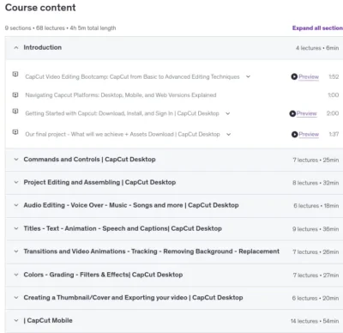The height and width of the screenshot is (333, 343).
Task: Open Preview link for Our final project lecture
Action: [309, 134]
